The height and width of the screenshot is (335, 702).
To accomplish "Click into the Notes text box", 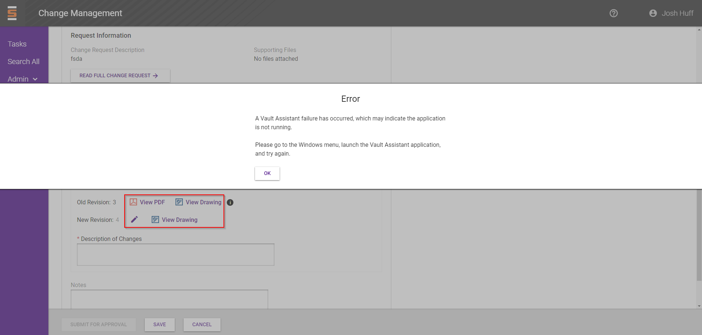I will tap(169, 299).
